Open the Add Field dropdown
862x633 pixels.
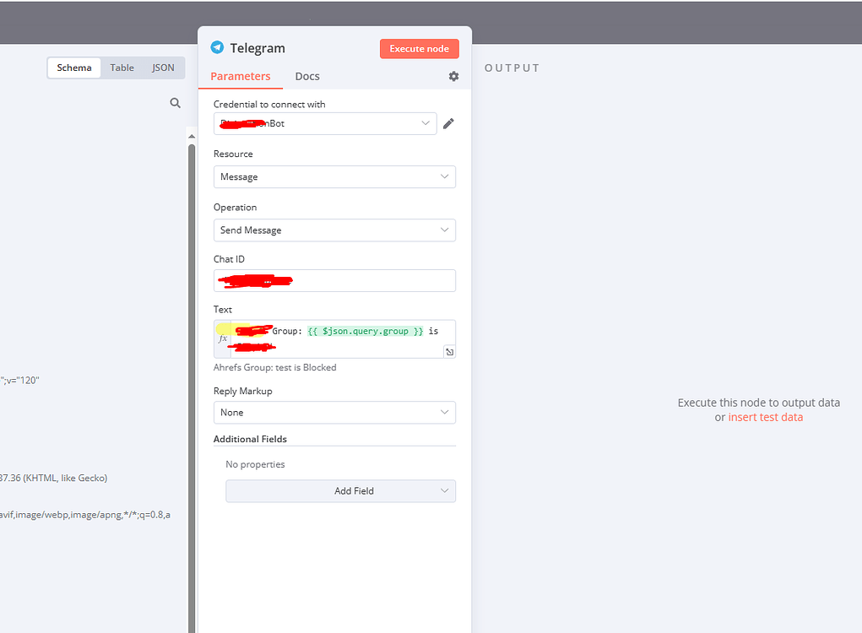(340, 491)
